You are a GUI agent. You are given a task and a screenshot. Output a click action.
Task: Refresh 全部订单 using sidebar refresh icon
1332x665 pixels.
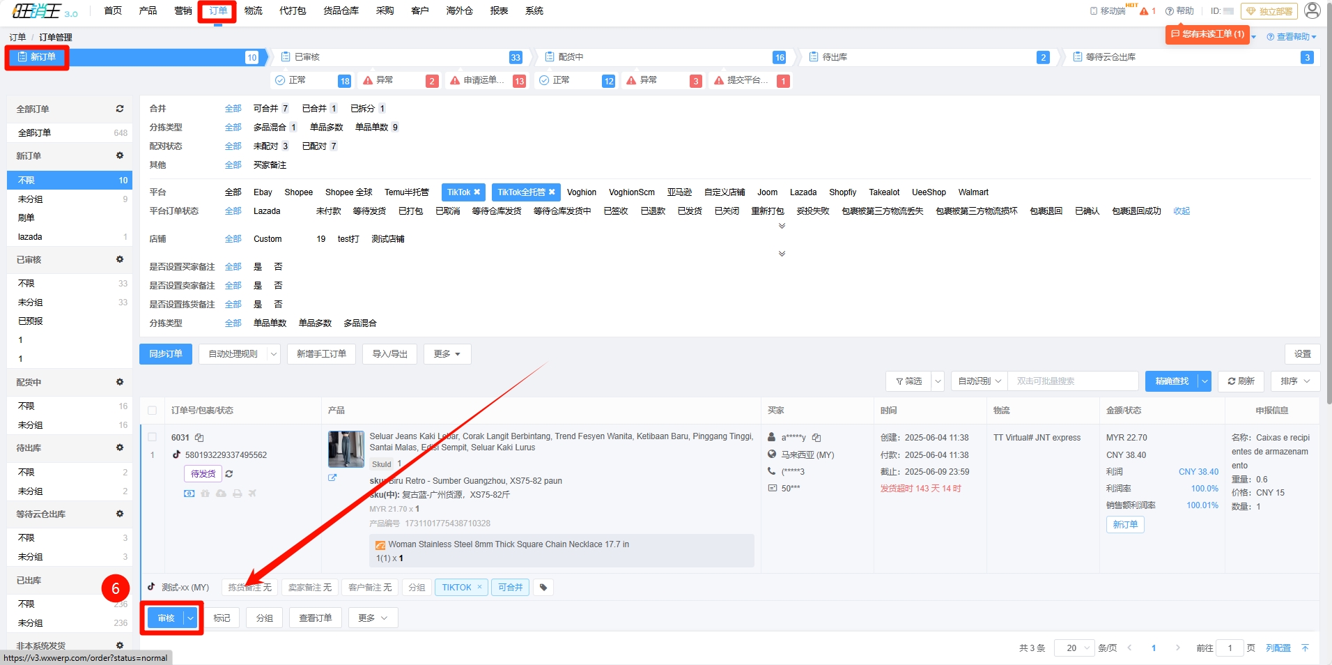[x=120, y=109]
